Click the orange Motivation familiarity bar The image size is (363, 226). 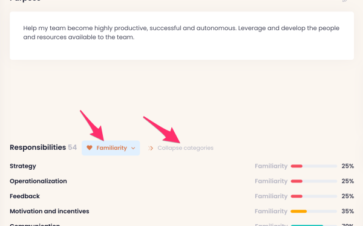point(299,211)
